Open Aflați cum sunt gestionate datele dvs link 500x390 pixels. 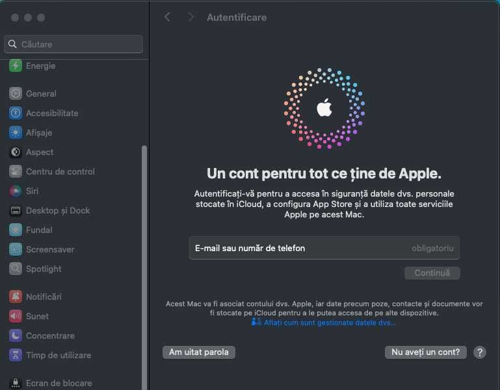tap(330, 323)
